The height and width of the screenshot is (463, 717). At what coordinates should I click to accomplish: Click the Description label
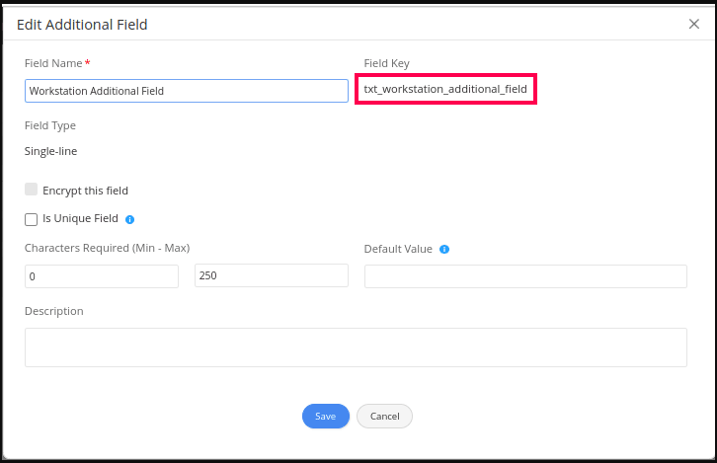[x=54, y=311]
